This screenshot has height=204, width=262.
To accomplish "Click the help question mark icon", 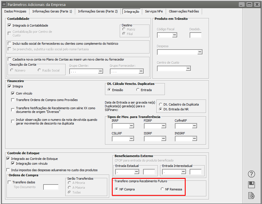I will pyautogui.click(x=251, y=174).
